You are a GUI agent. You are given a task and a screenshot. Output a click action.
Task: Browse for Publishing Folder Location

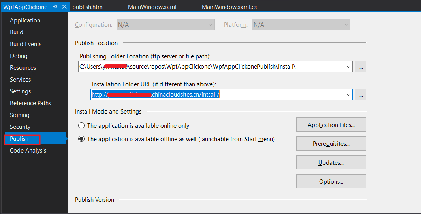(x=360, y=67)
